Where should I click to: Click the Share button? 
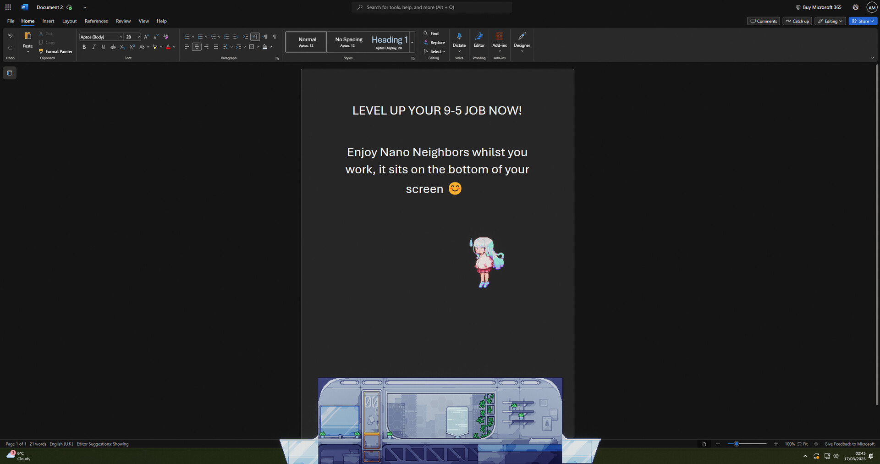point(863,21)
